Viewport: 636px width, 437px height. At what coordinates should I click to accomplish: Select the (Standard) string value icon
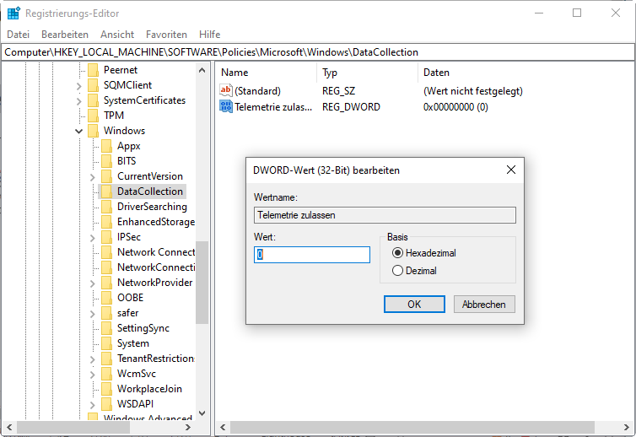point(226,90)
